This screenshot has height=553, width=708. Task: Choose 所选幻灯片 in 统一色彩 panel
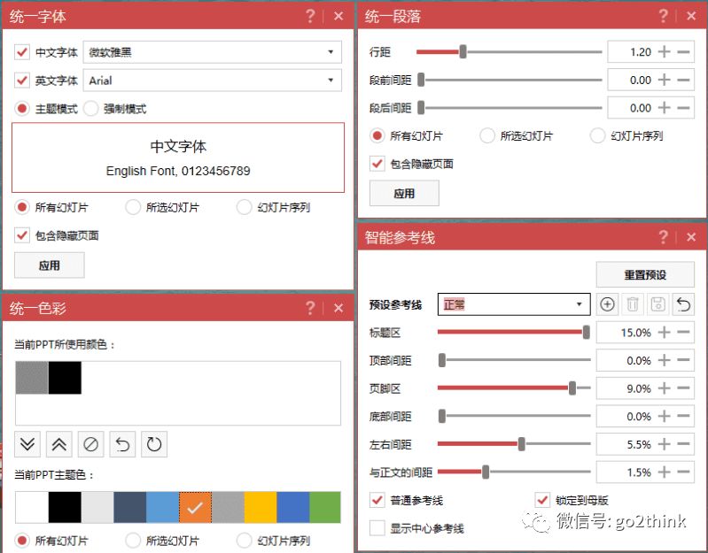[133, 540]
